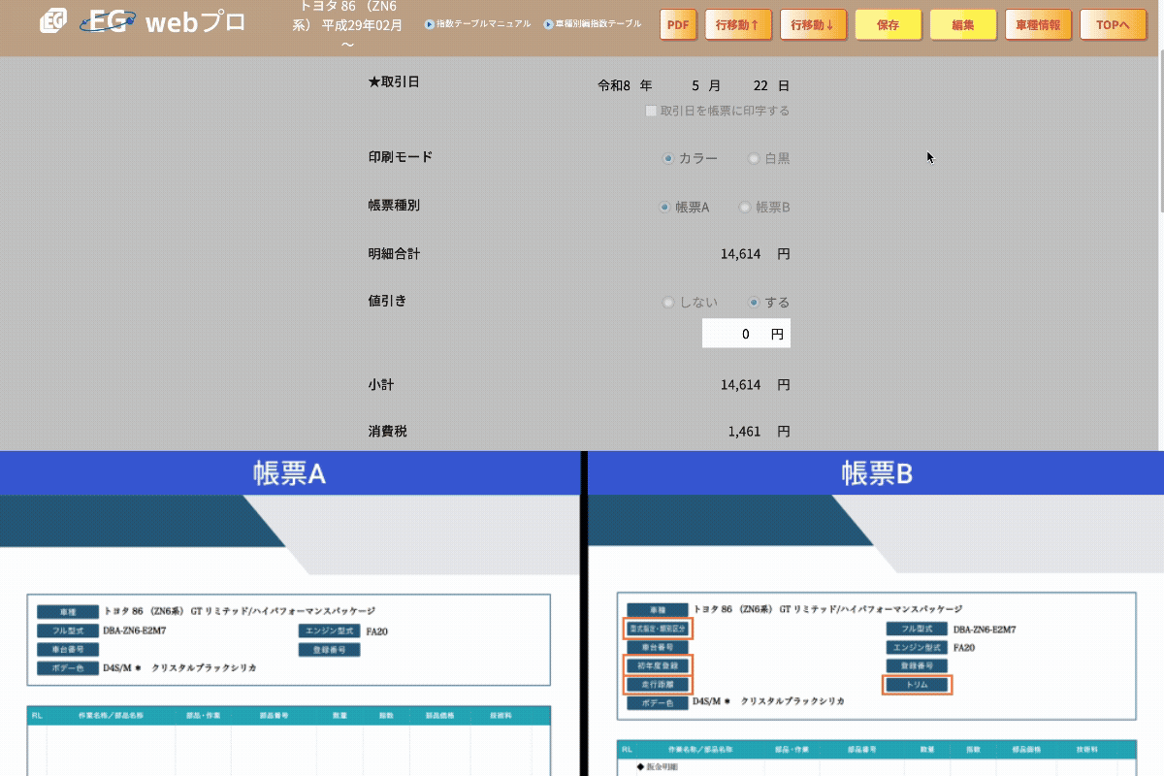1164x776 pixels.
Task: Move row down with 行移動↓
Action: pos(813,24)
